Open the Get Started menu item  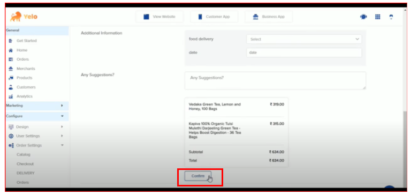[x=27, y=41]
